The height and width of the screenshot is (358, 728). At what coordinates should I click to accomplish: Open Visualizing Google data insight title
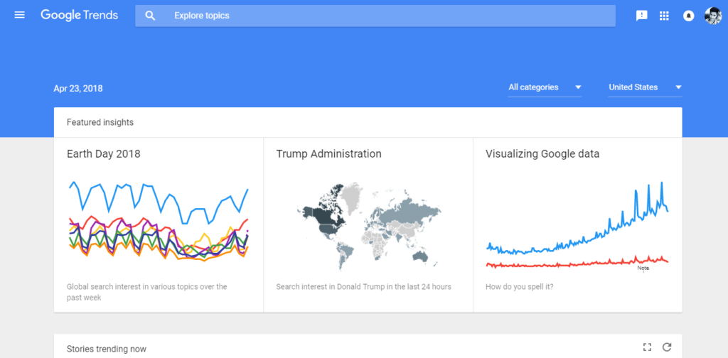coord(542,153)
